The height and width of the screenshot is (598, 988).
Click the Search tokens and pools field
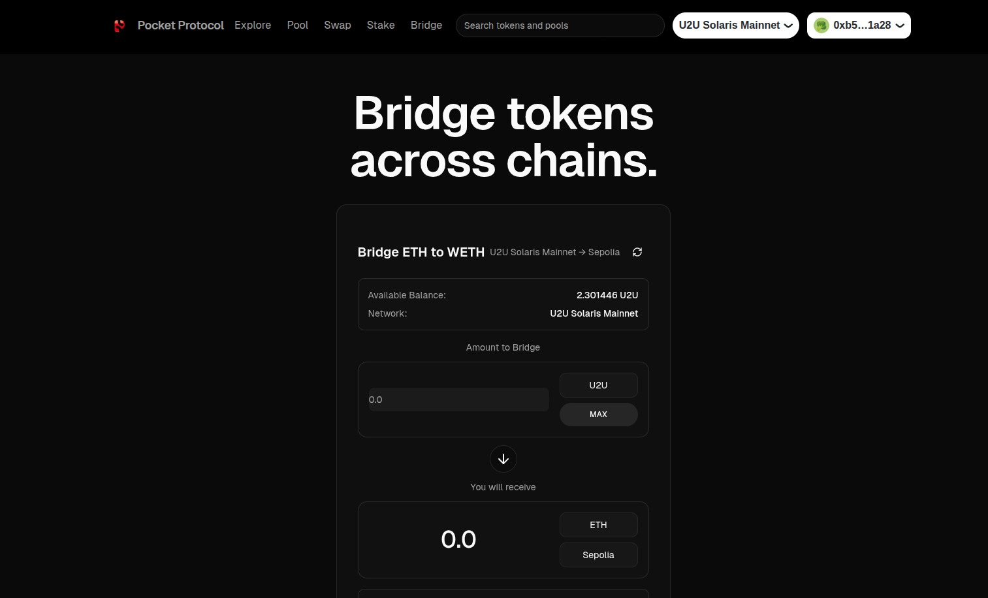560,25
